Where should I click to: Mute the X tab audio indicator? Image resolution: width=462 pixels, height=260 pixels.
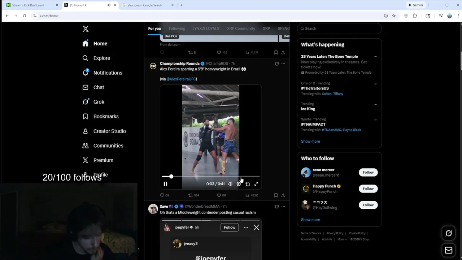point(109,5)
